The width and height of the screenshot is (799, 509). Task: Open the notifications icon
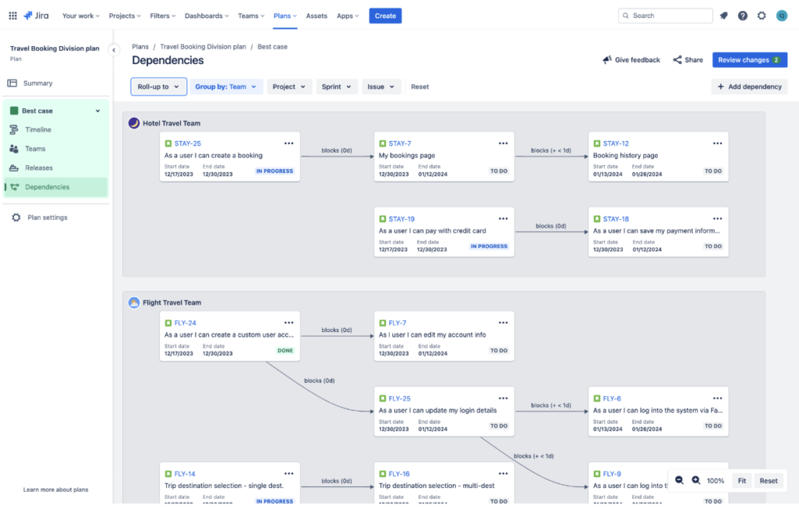pyautogui.click(x=724, y=16)
